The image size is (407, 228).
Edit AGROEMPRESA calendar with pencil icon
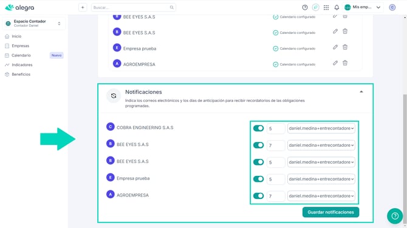335,63
